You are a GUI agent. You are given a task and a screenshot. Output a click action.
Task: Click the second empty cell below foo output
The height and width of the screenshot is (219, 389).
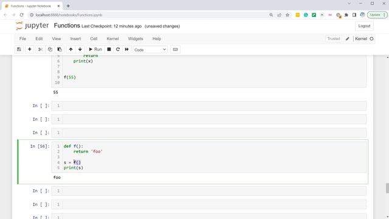click(x=209, y=204)
